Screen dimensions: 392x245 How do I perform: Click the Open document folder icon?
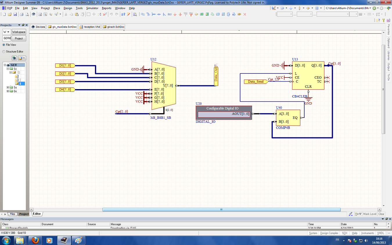[x=10, y=14]
